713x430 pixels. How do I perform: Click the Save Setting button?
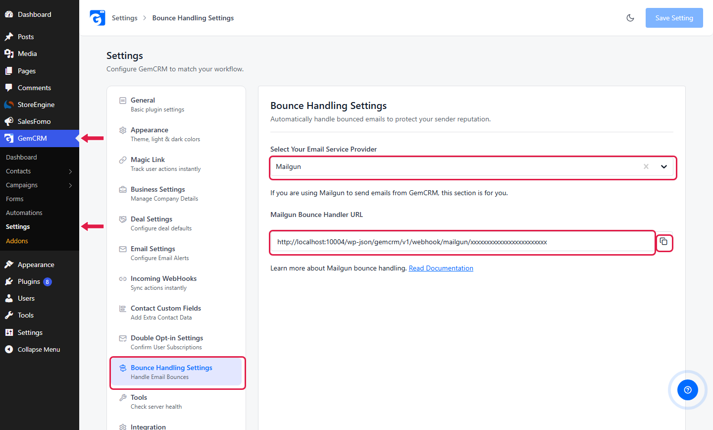point(674,18)
